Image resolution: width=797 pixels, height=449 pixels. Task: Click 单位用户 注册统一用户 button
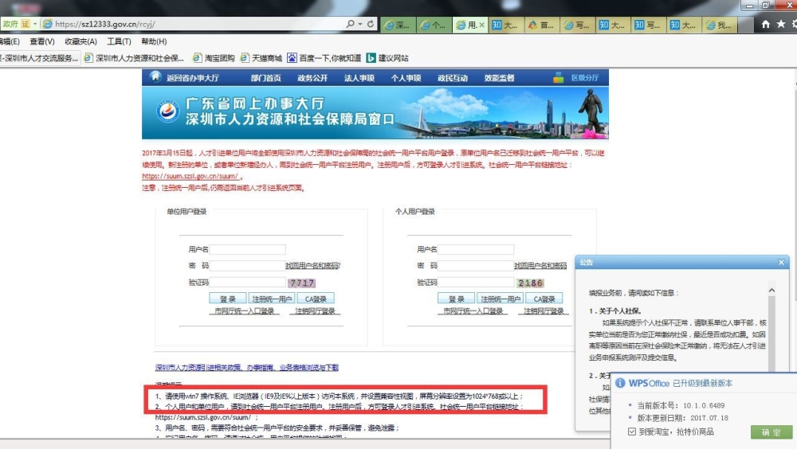[x=272, y=299]
